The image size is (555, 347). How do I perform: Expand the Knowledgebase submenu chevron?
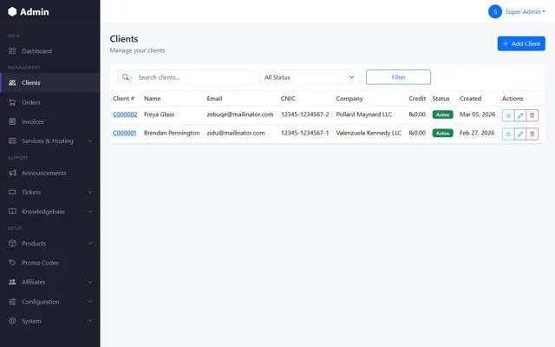90,212
